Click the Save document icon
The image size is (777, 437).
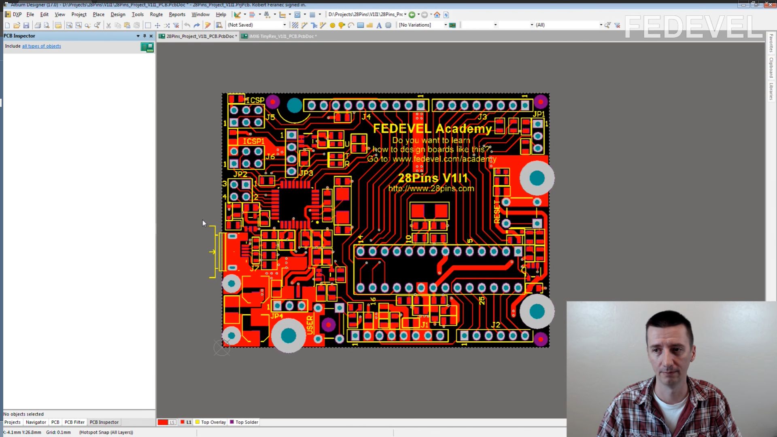tap(26, 25)
